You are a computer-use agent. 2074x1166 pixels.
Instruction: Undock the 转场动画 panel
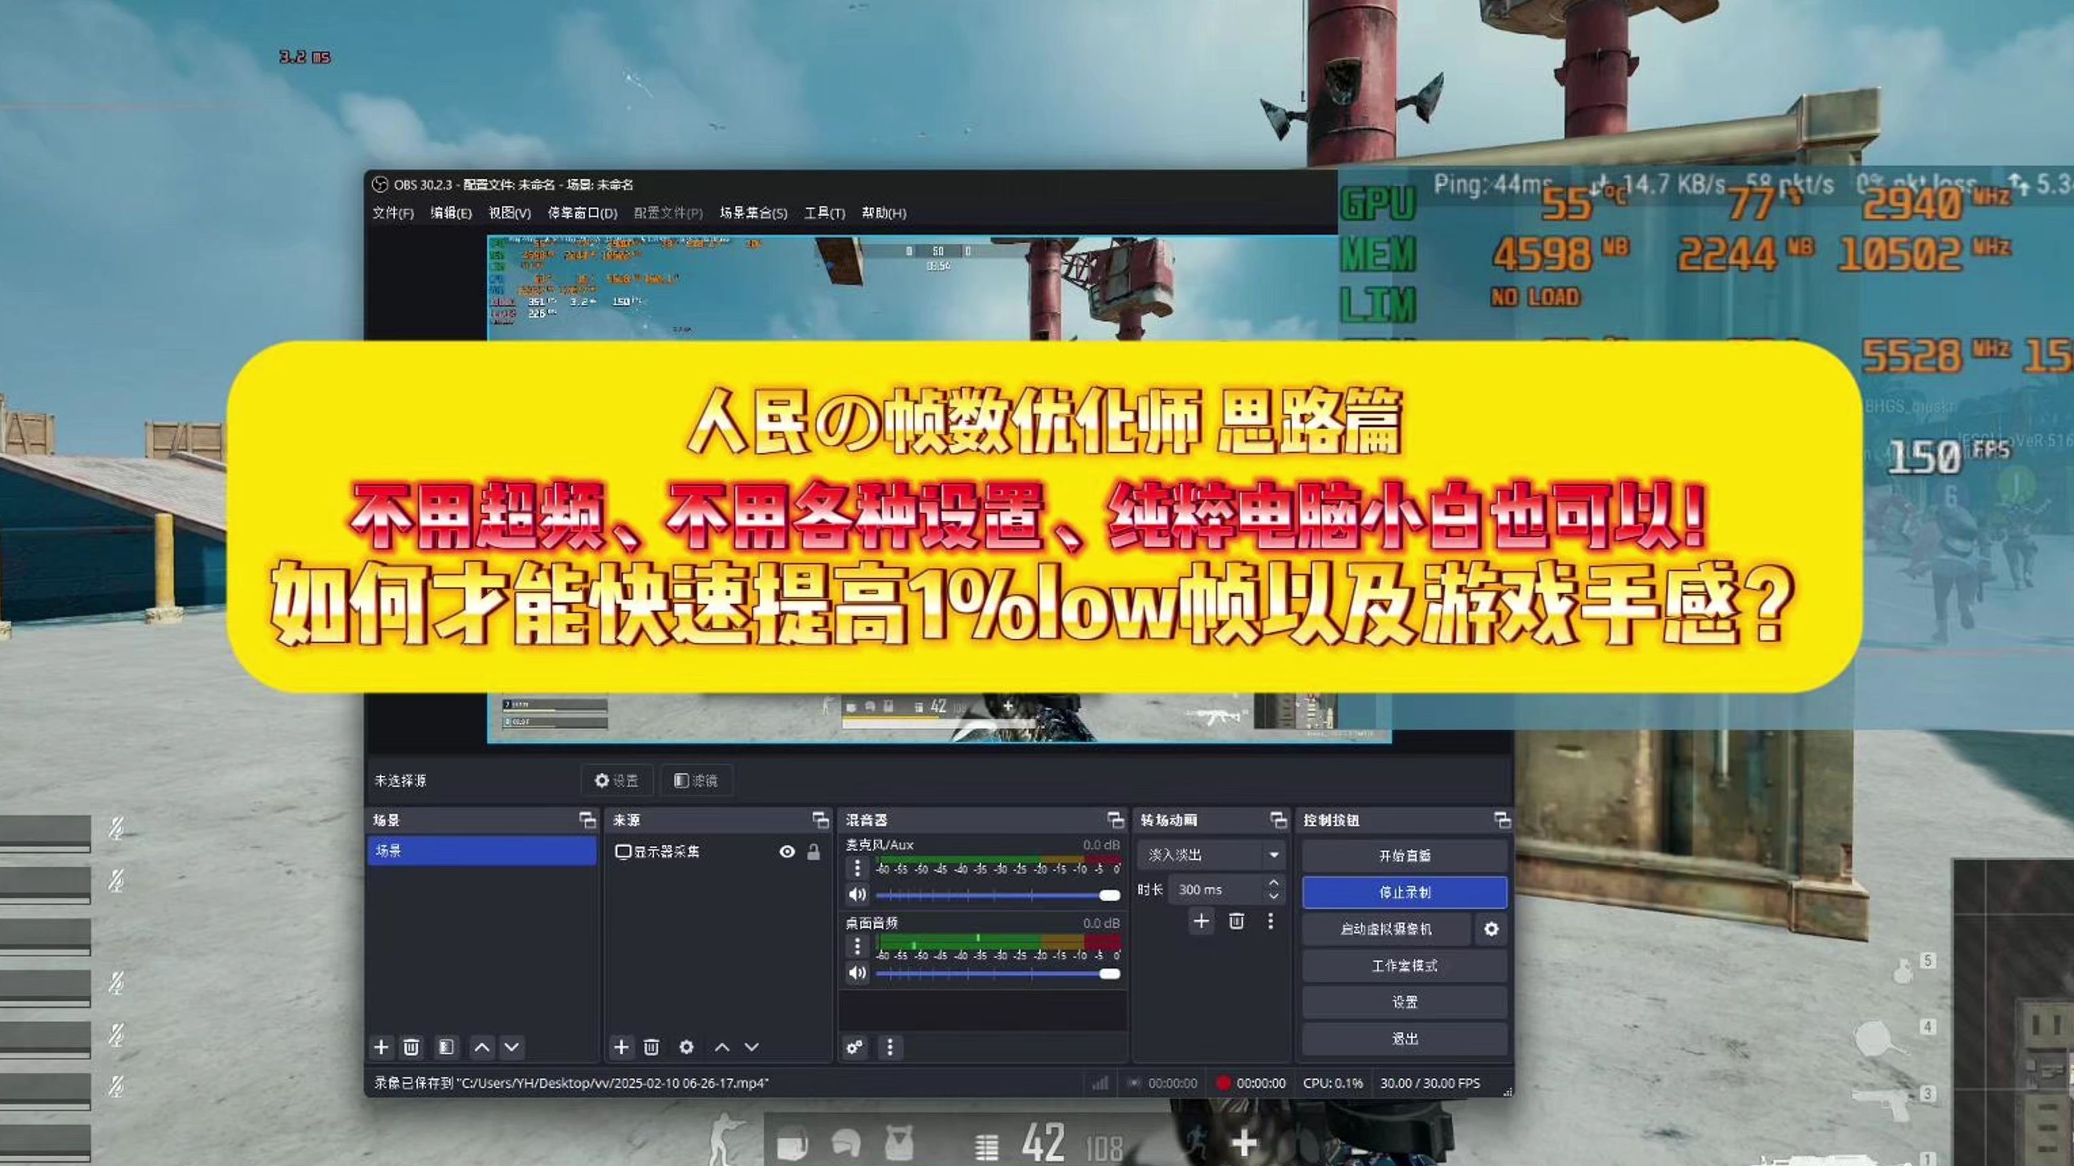click(x=1278, y=820)
